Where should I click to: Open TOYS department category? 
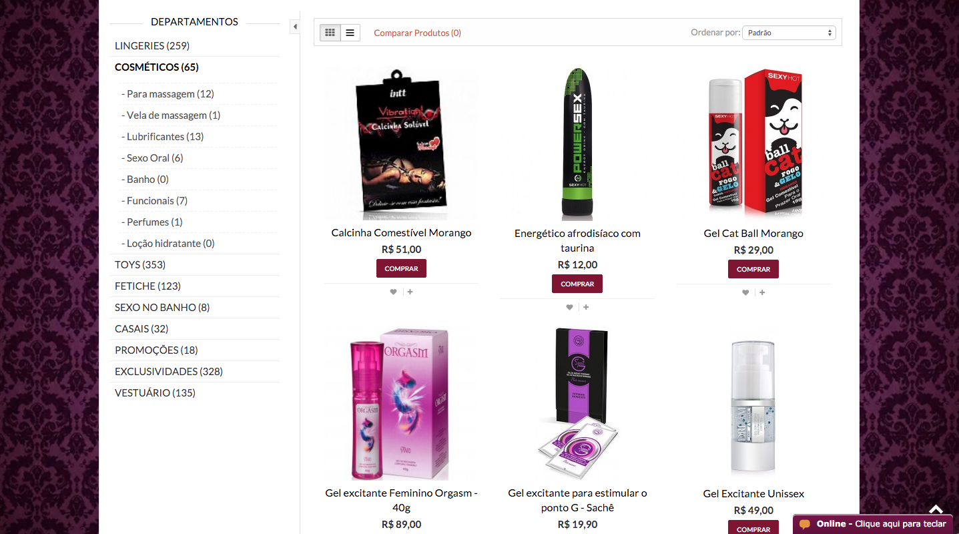coord(140,264)
